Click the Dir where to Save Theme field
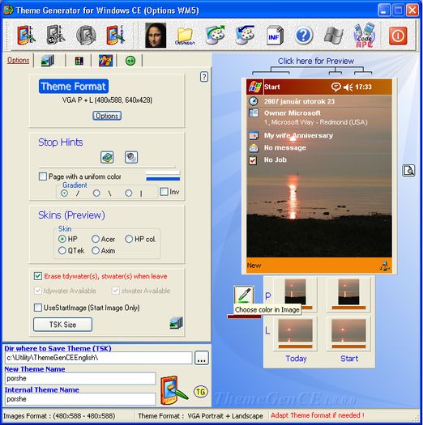Screen dimensions: 423x425 [x=99, y=358]
